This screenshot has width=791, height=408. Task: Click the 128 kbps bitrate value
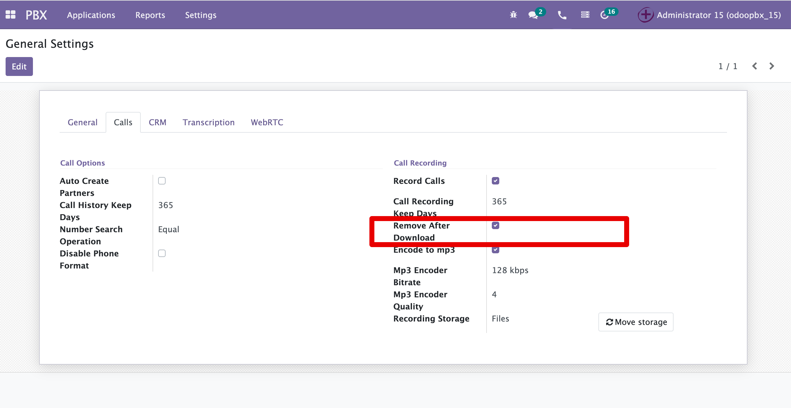pyautogui.click(x=510, y=270)
